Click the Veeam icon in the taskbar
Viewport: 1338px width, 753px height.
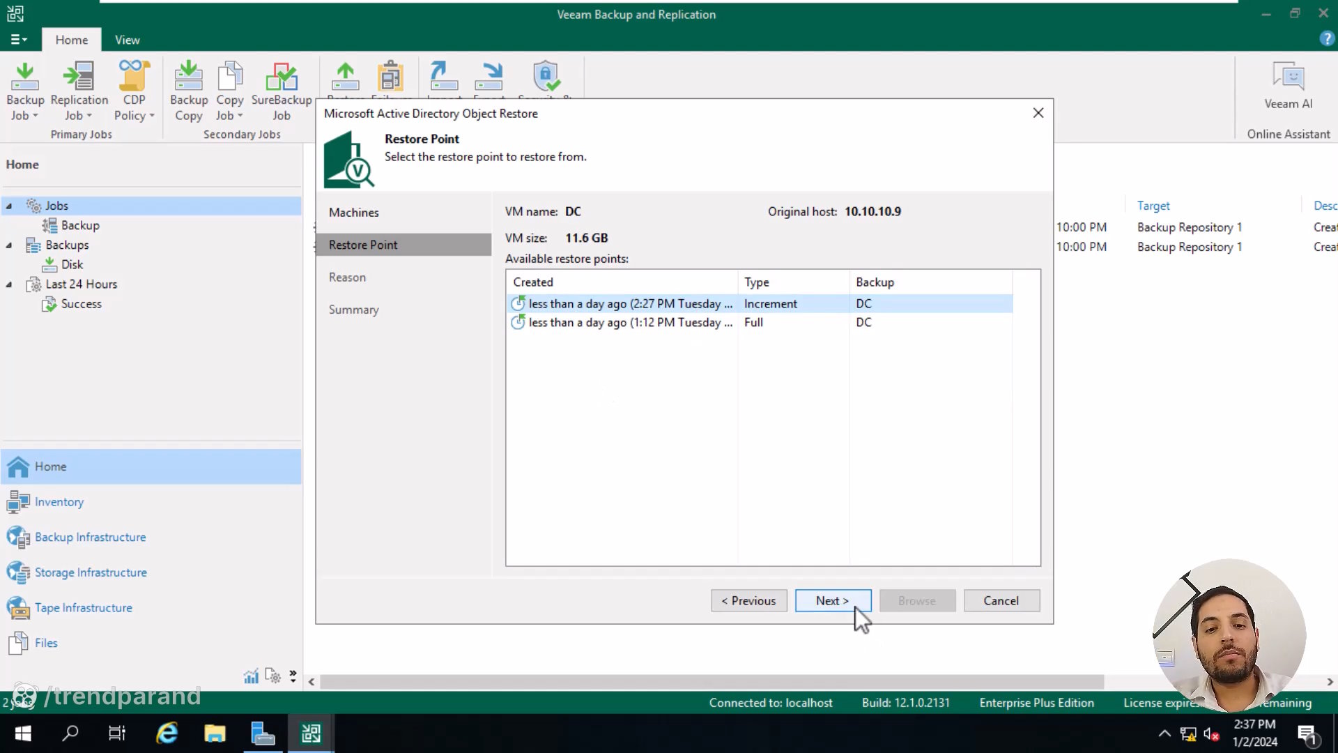point(311,733)
